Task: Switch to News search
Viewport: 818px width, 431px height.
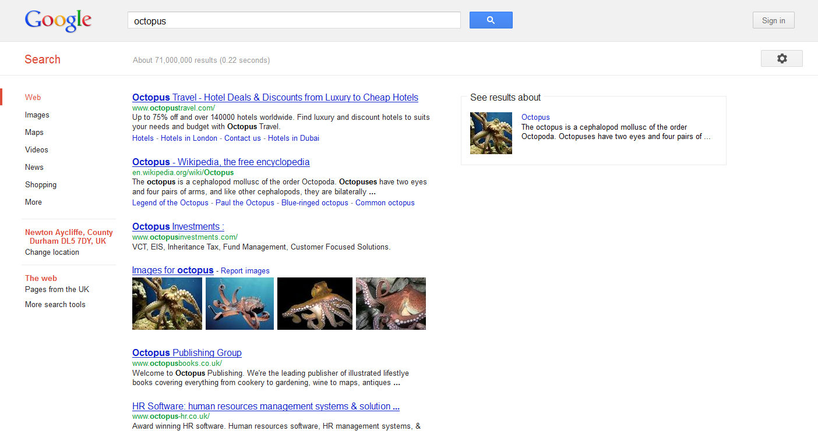Action: 34,167
